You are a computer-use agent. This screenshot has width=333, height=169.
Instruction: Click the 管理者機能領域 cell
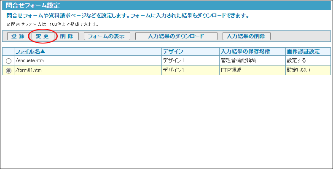click(x=238, y=60)
